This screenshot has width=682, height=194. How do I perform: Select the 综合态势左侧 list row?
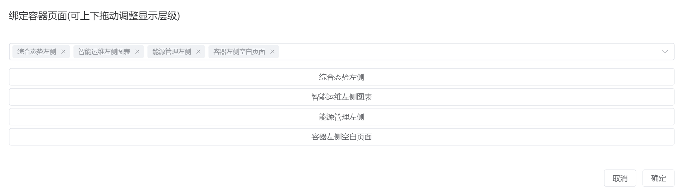(342, 77)
